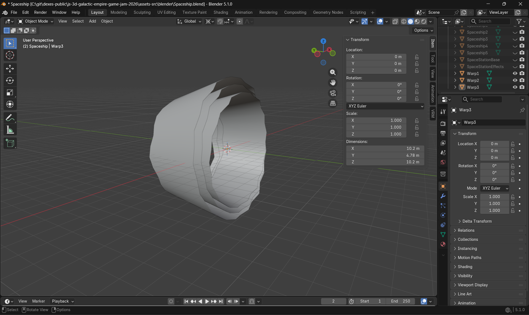Lock the Location X transform value

[x=512, y=144]
